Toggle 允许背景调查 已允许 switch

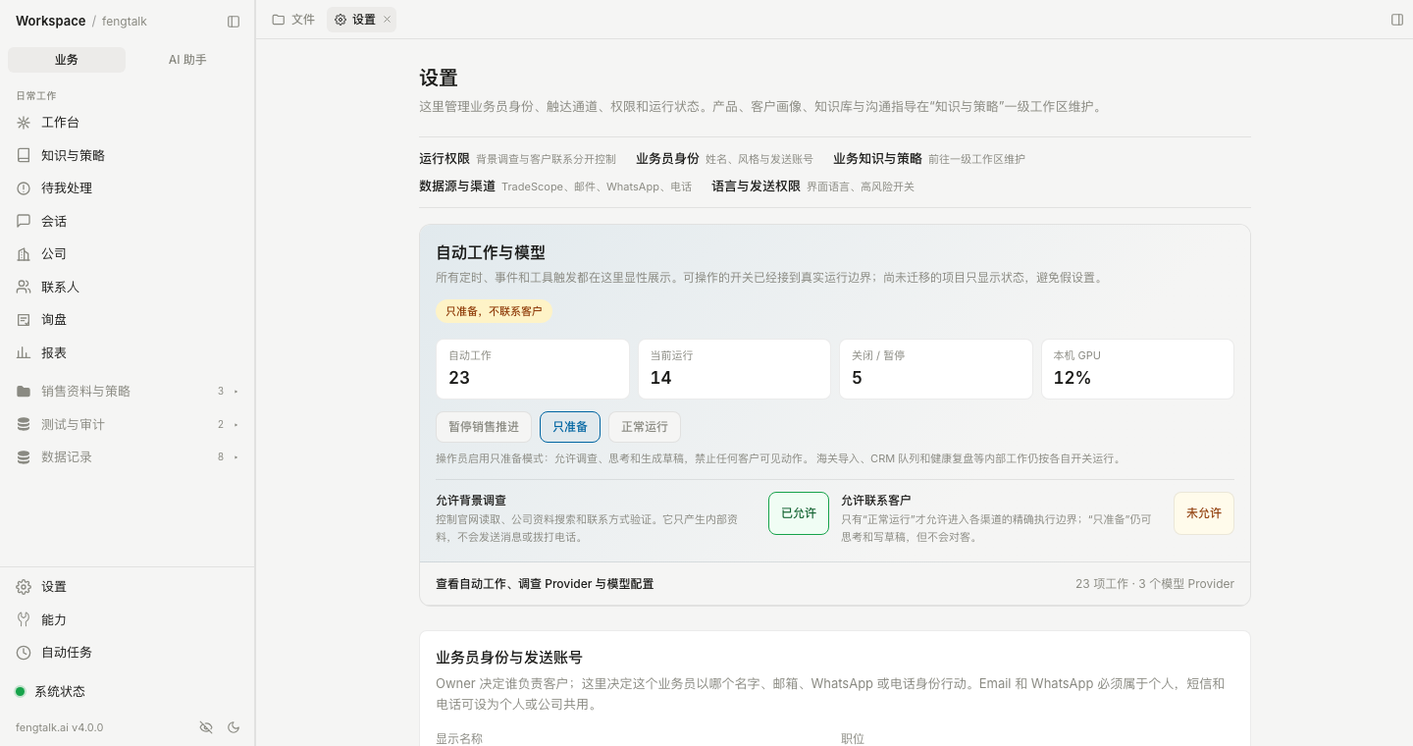click(799, 513)
